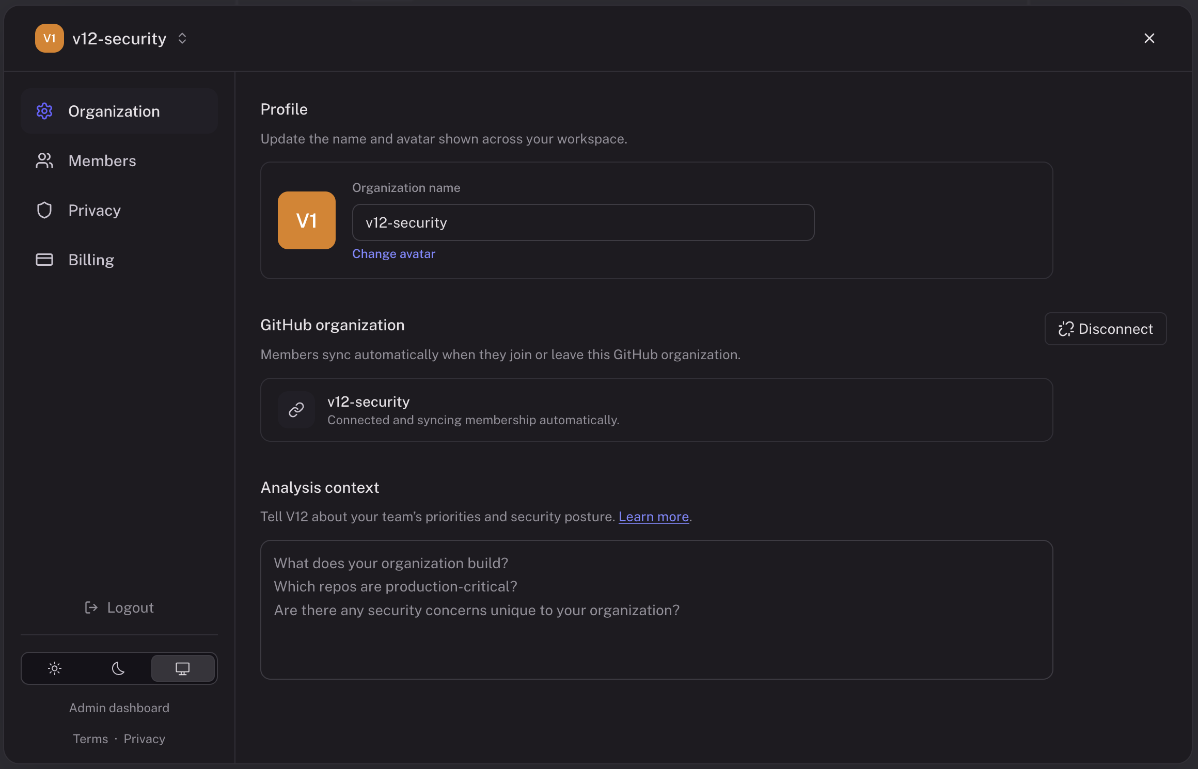Image resolution: width=1198 pixels, height=769 pixels.
Task: Focus the Organization name input field
Action: click(583, 222)
